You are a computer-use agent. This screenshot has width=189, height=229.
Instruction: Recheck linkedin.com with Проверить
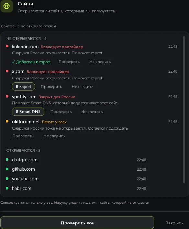(69, 62)
